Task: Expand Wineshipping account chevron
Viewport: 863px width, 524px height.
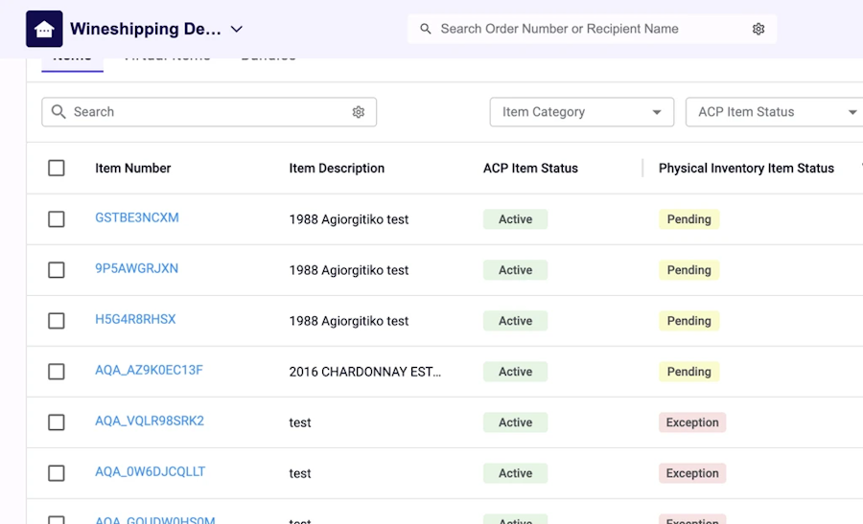Action: [237, 29]
